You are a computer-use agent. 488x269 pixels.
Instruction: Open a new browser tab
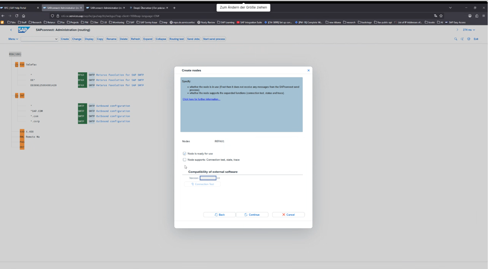174,8
